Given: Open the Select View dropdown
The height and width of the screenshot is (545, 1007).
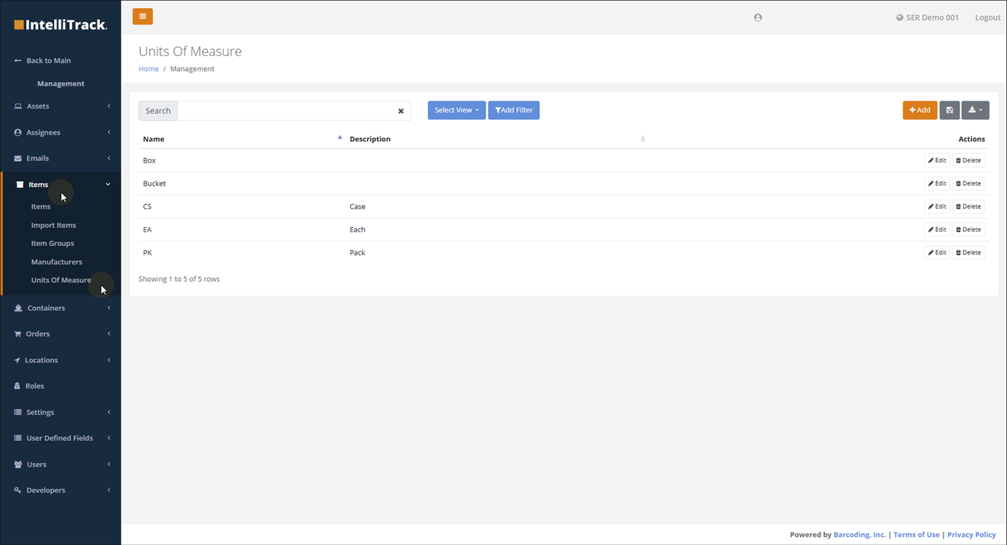Looking at the screenshot, I should click(x=457, y=110).
